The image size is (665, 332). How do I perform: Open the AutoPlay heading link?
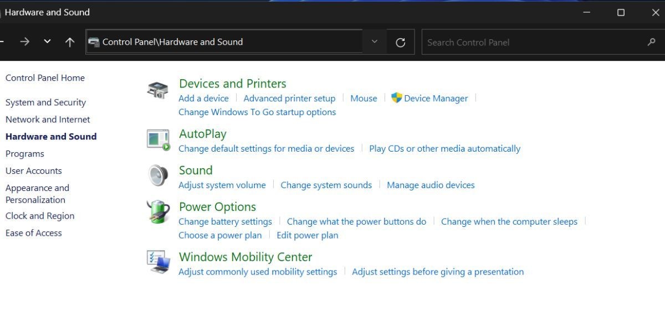(203, 134)
